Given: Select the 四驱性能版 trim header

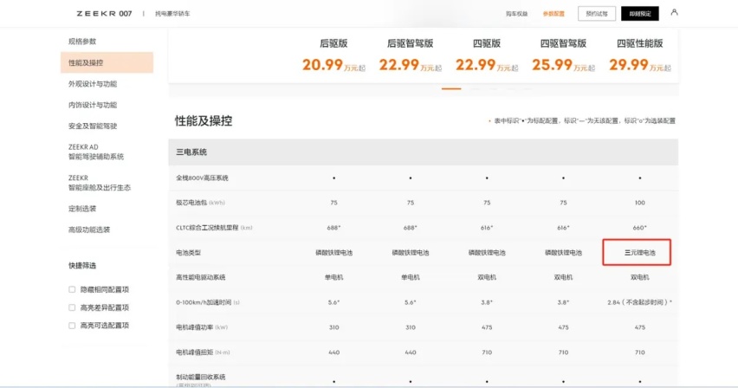Looking at the screenshot, I should (x=639, y=43).
